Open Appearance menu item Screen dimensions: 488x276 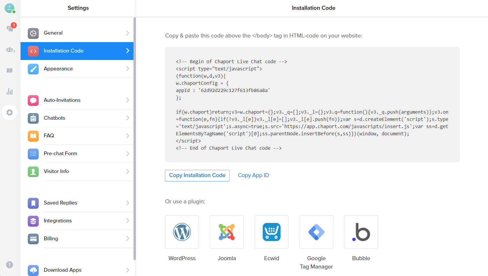pos(77,69)
